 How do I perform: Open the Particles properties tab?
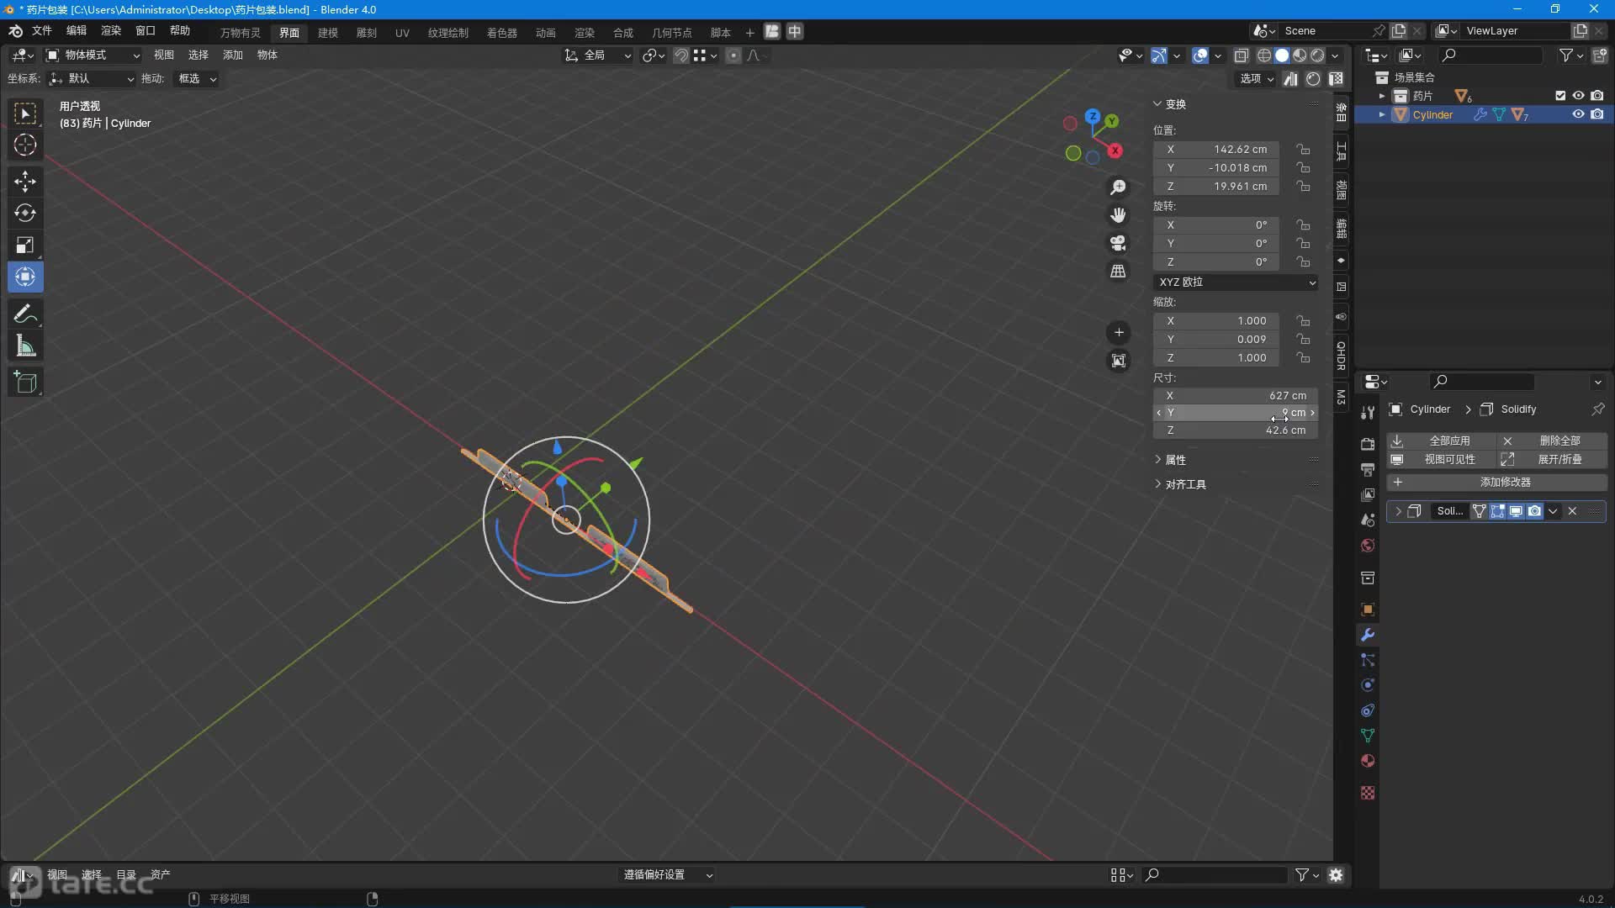[1368, 659]
